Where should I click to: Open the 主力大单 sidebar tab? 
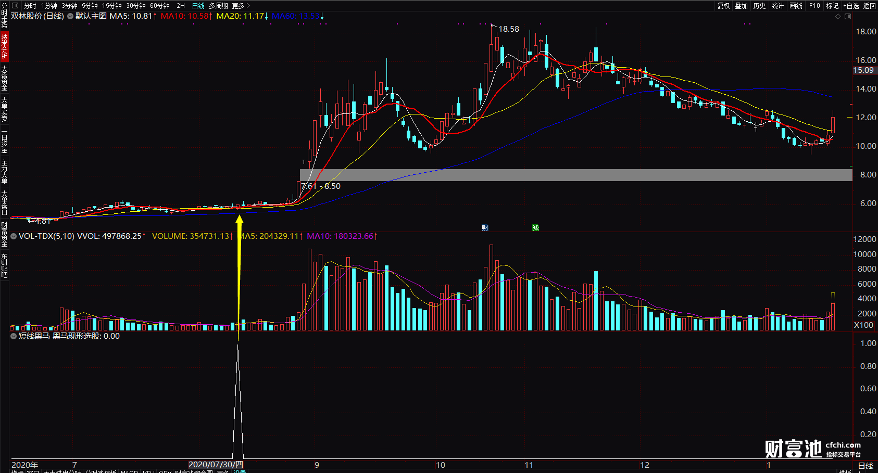(4, 172)
